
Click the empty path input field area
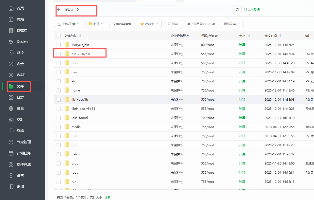tap(156, 10)
